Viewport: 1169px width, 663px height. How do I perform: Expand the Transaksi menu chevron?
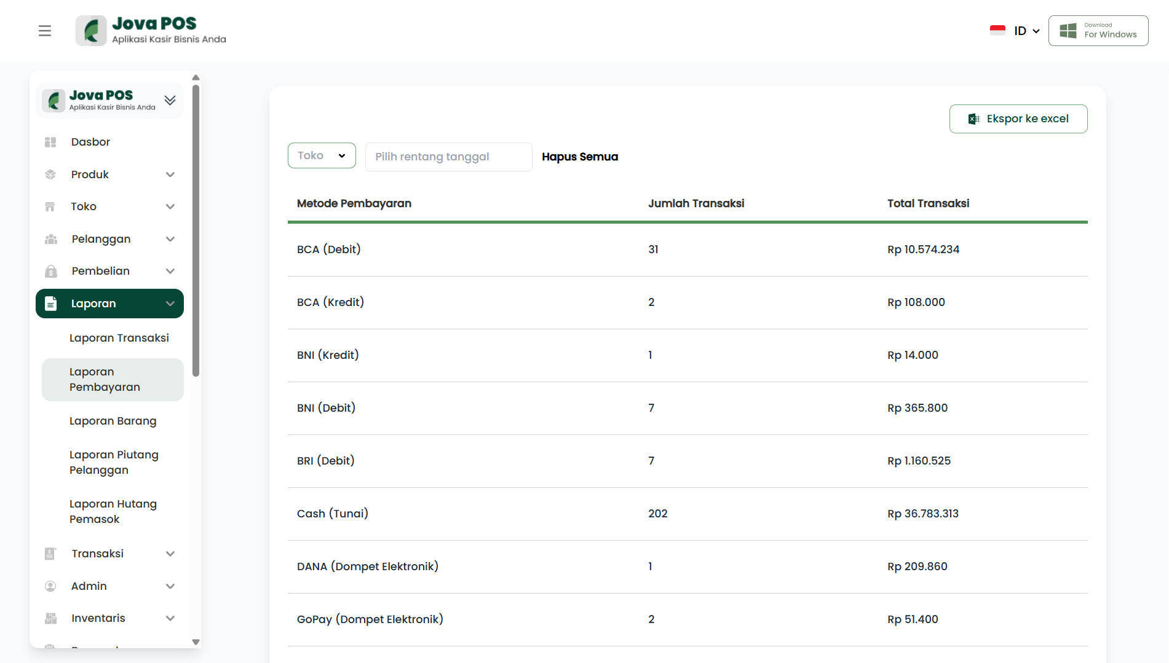click(170, 554)
